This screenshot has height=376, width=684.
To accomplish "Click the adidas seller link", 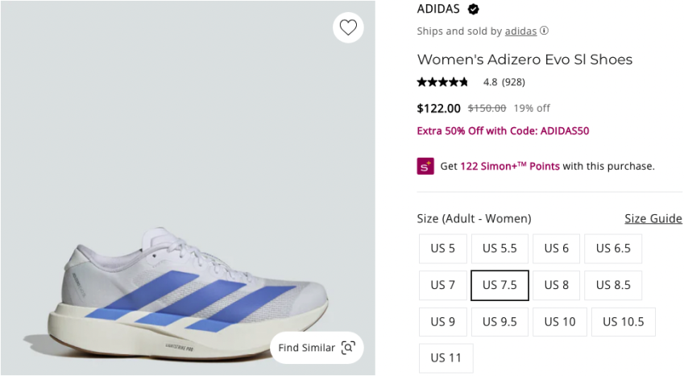I will (520, 31).
